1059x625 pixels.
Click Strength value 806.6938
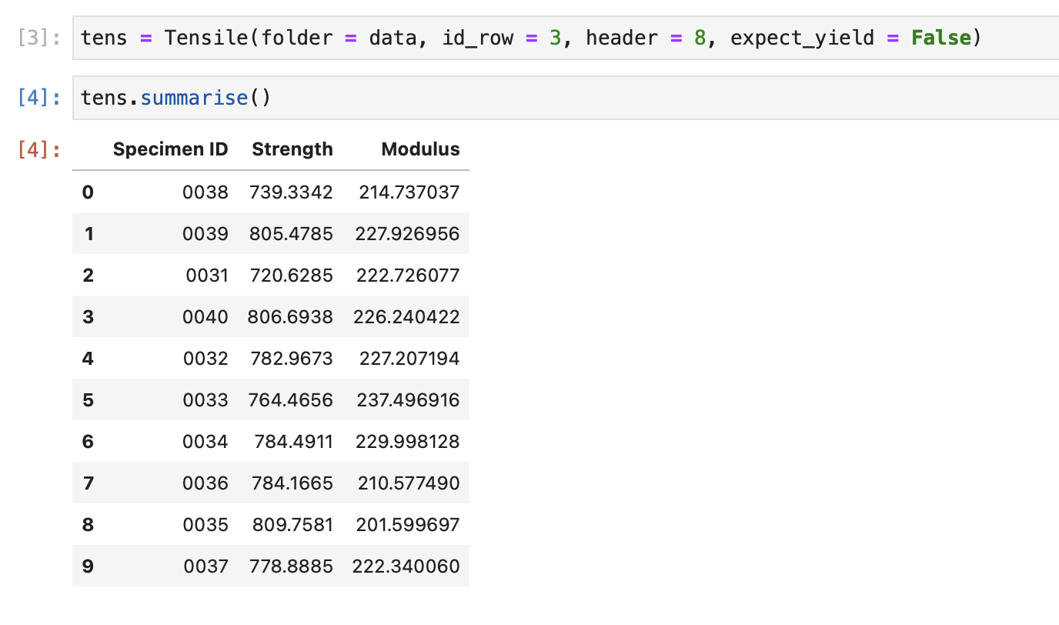pyautogui.click(x=290, y=316)
